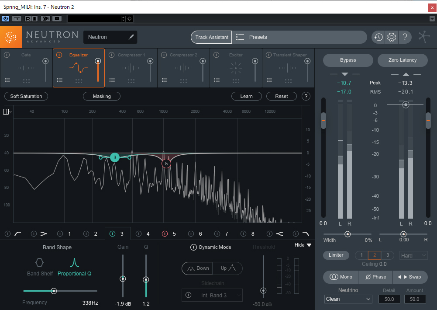Click EQ node 5 on the curve

click(x=166, y=164)
